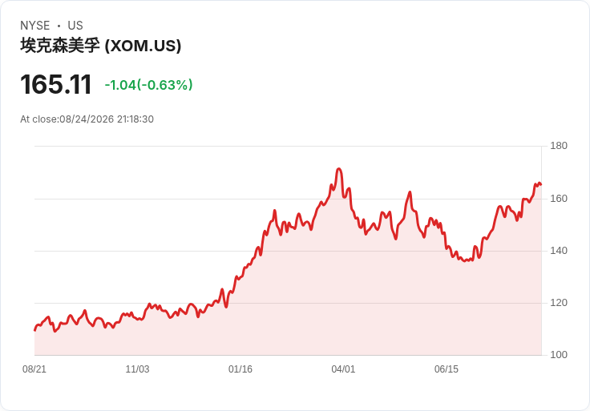Click the price change -1.04(-0.63%)
The width and height of the screenshot is (590, 411).
(x=148, y=85)
